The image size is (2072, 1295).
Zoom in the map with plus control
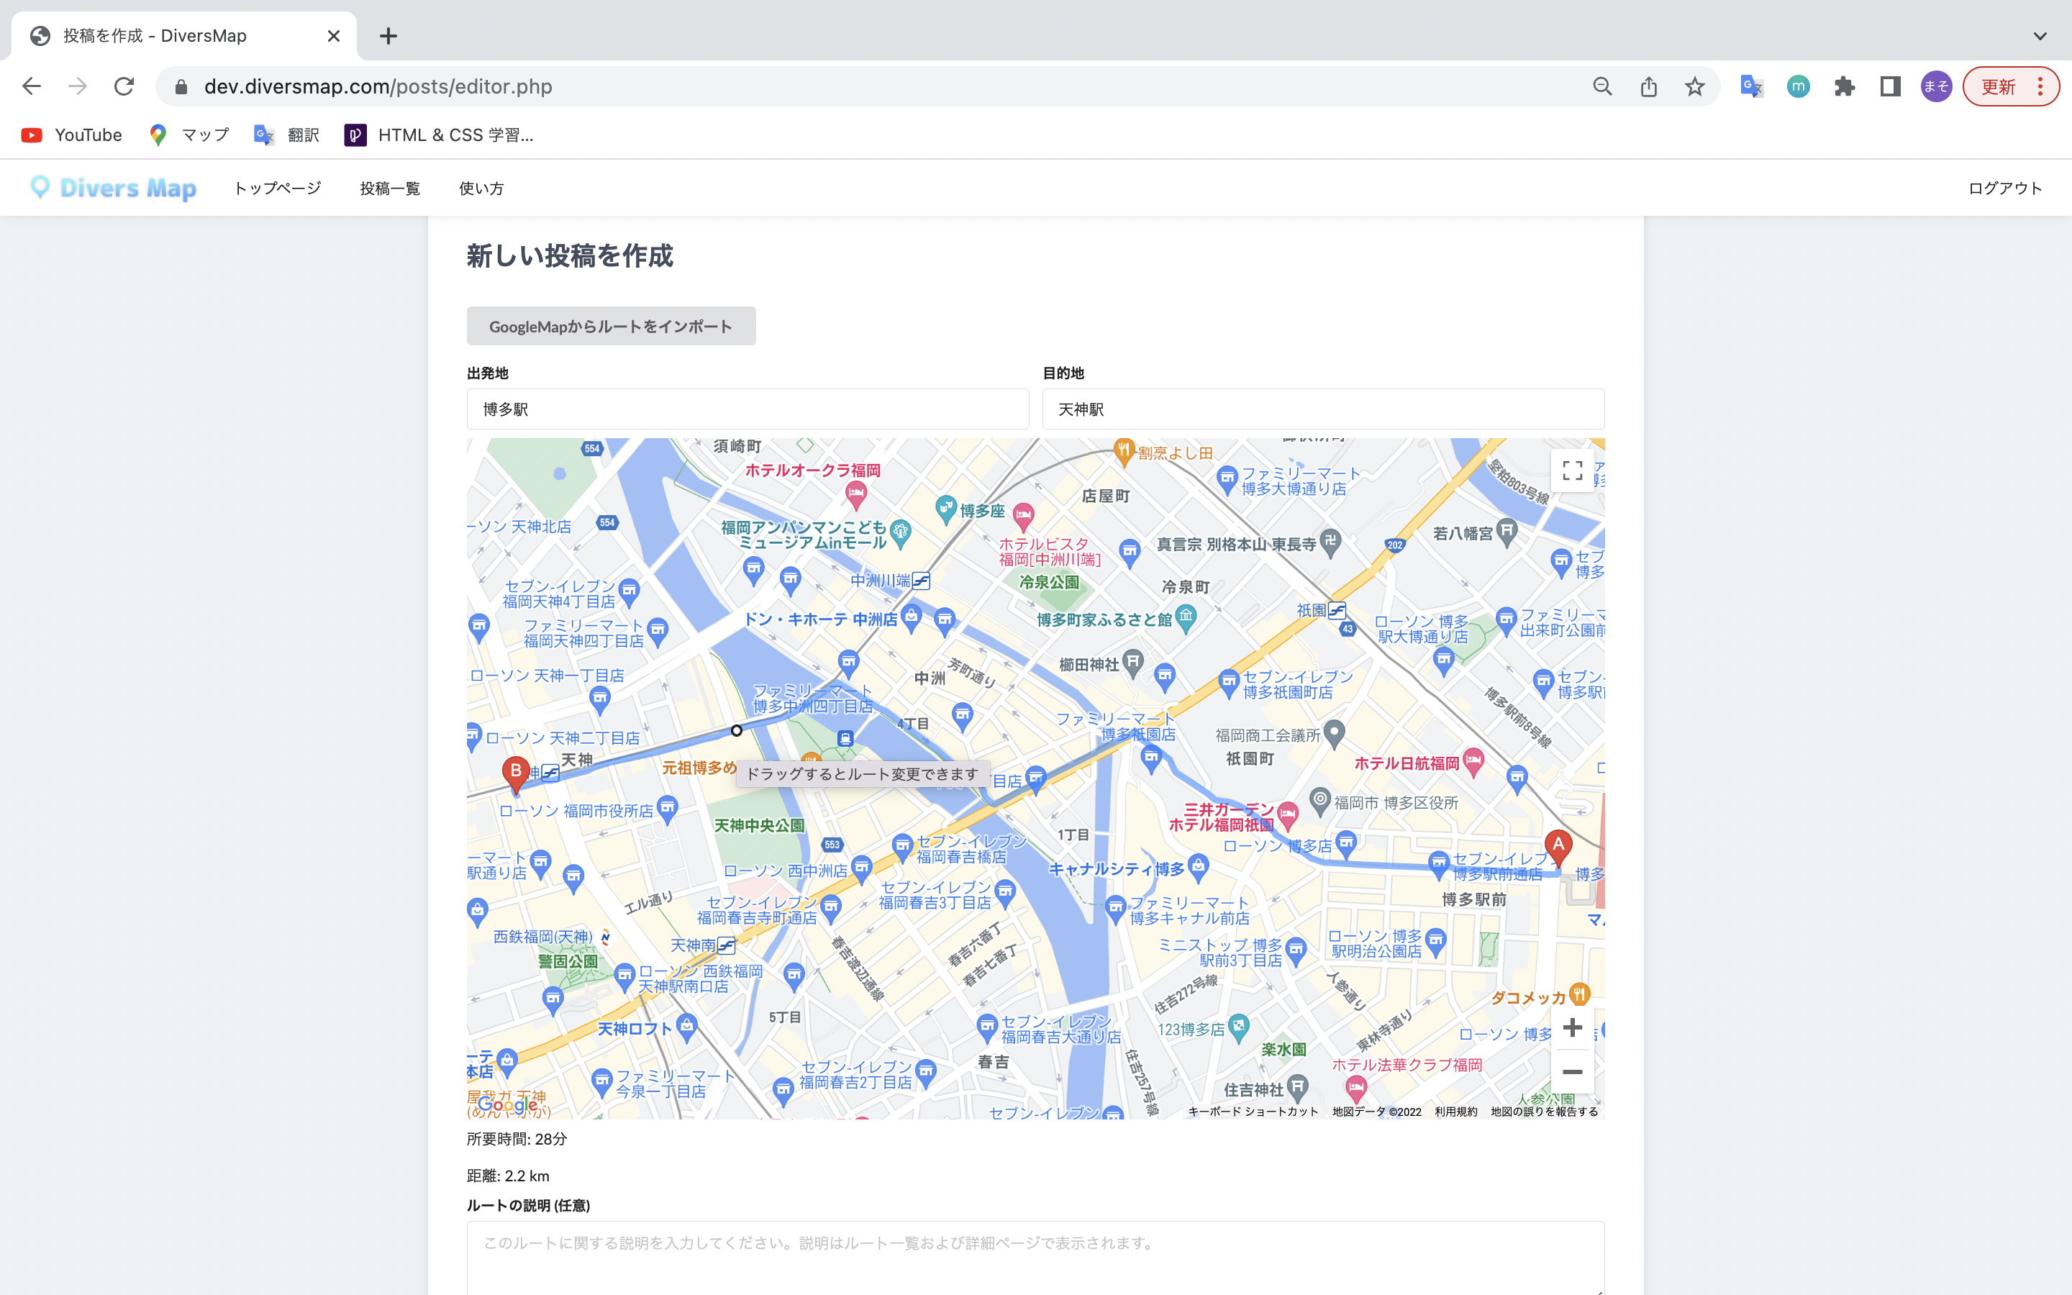[x=1573, y=1028]
